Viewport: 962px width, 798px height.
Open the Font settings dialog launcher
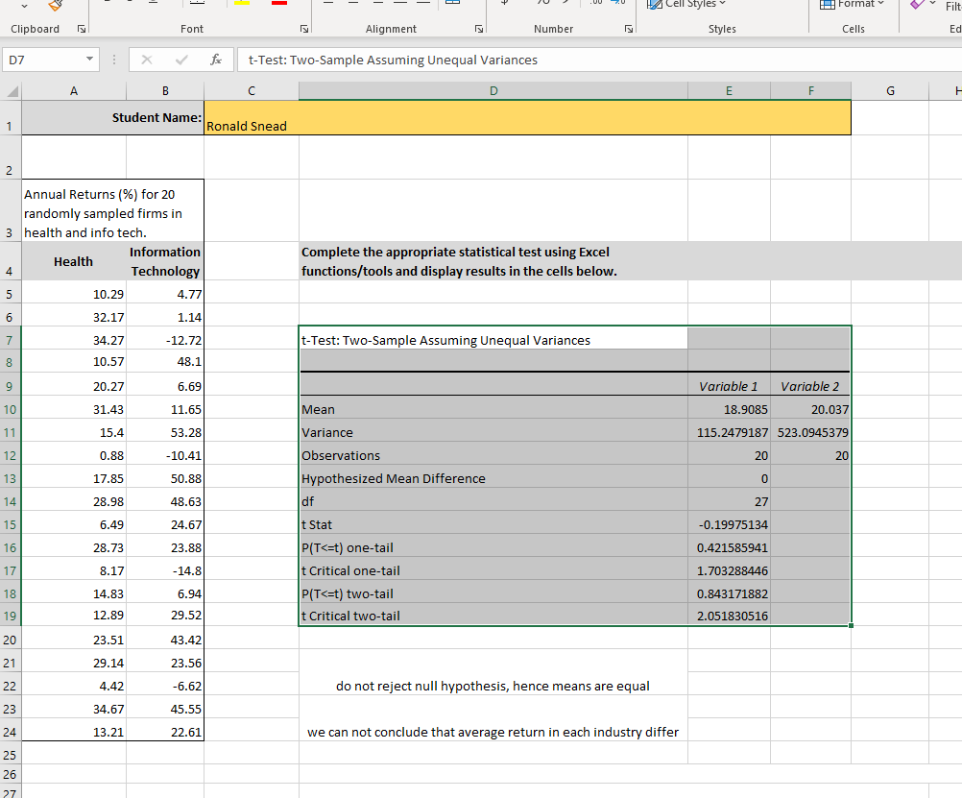pyautogui.click(x=303, y=30)
